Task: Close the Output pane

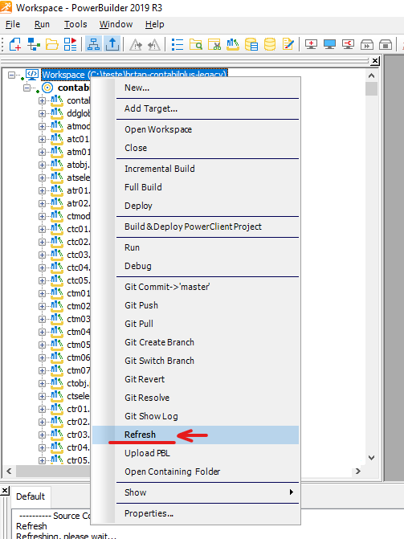Action: (x=5, y=491)
